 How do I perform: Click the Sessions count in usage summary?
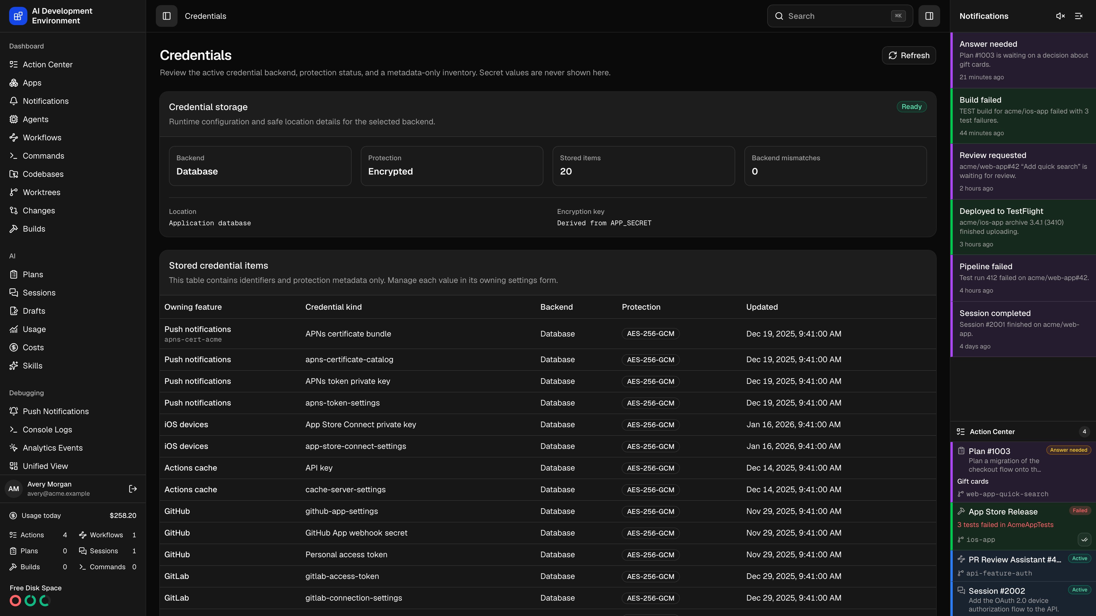pyautogui.click(x=134, y=551)
